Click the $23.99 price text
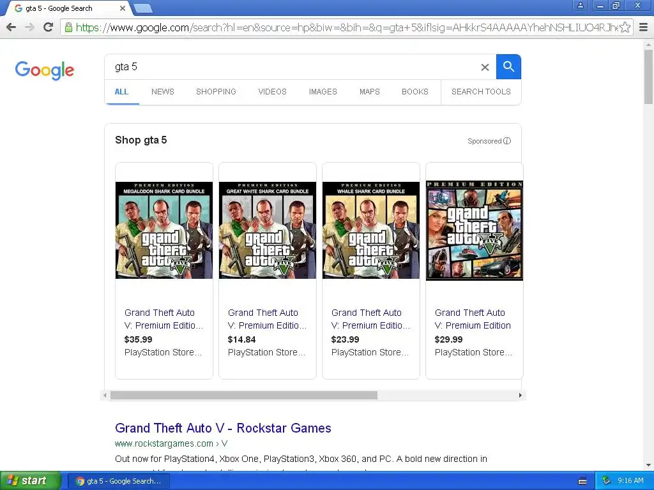 coord(345,339)
